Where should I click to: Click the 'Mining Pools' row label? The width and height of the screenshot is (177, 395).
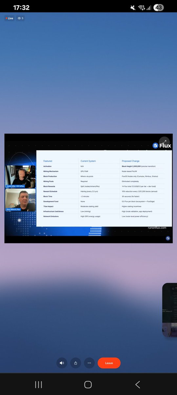[x=49, y=181]
